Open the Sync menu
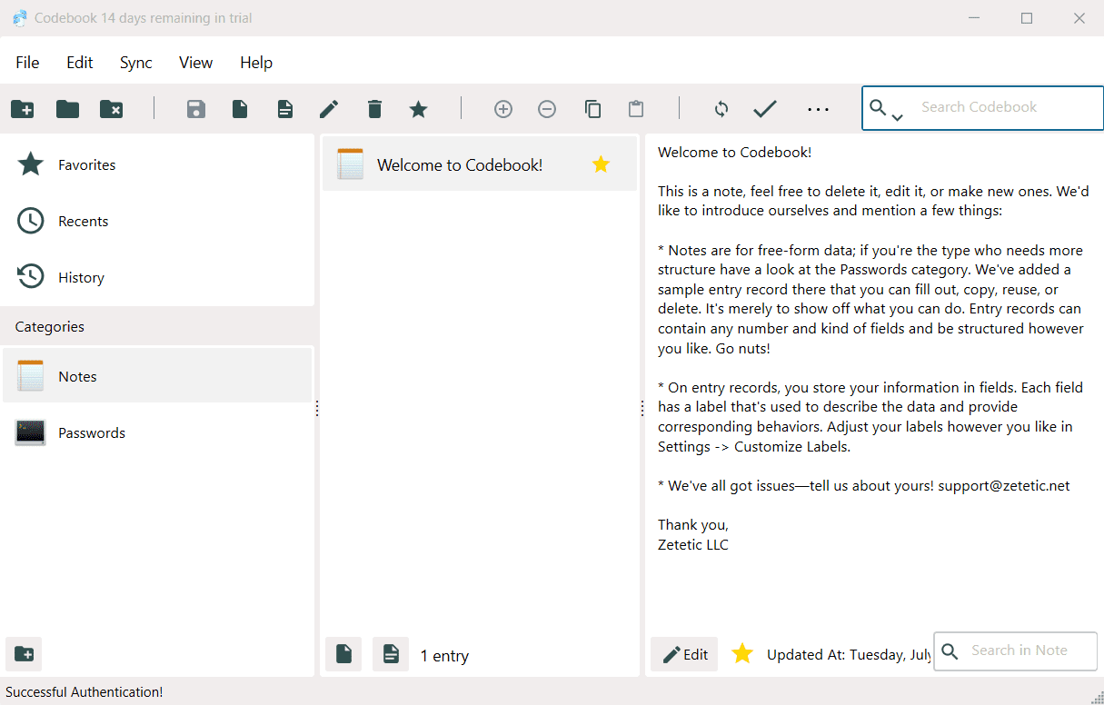 coord(136,63)
